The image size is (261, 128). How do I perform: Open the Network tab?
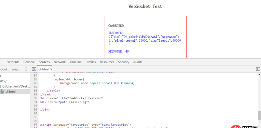60,62
